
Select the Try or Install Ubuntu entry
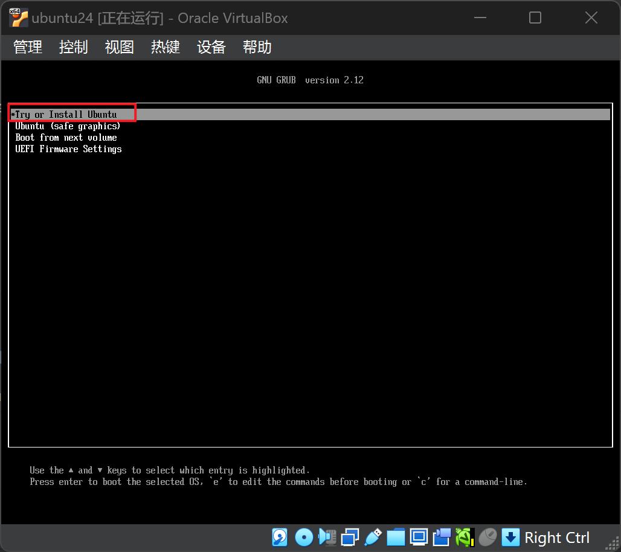pyautogui.click(x=310, y=114)
